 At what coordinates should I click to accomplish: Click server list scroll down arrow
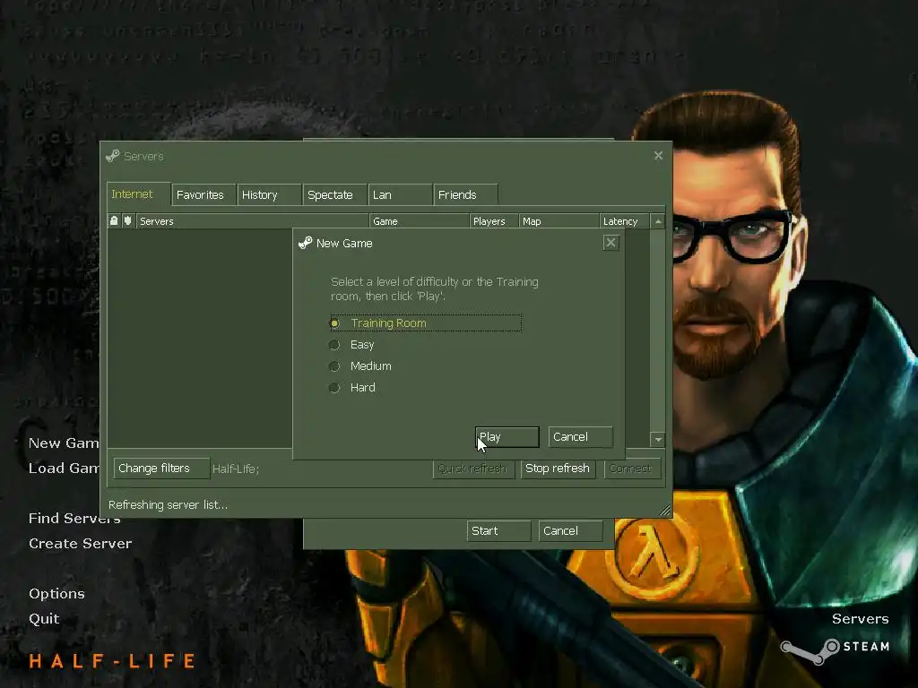pos(658,439)
